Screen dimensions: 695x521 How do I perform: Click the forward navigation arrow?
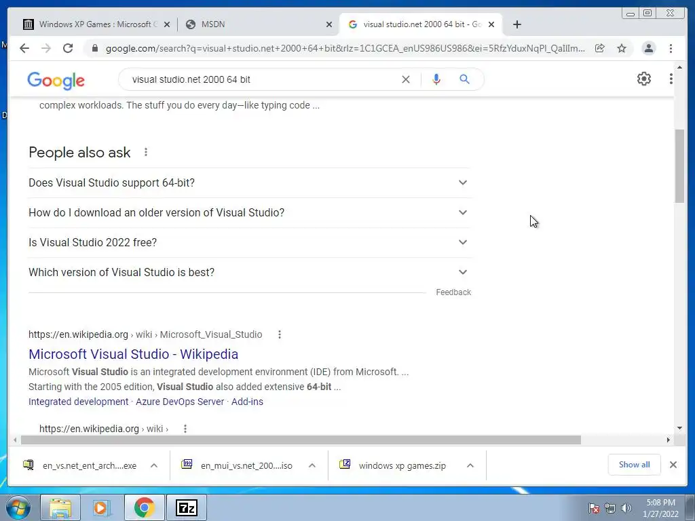point(46,48)
